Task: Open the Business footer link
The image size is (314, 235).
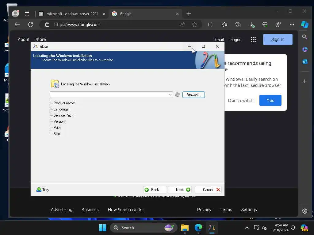Action: click(90, 210)
